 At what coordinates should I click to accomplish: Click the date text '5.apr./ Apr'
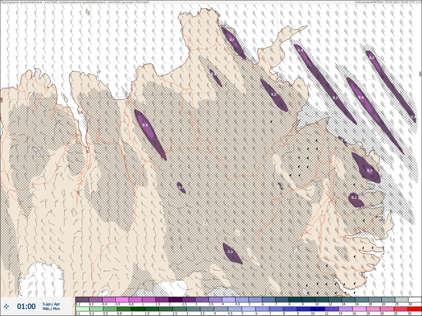[x=51, y=304]
